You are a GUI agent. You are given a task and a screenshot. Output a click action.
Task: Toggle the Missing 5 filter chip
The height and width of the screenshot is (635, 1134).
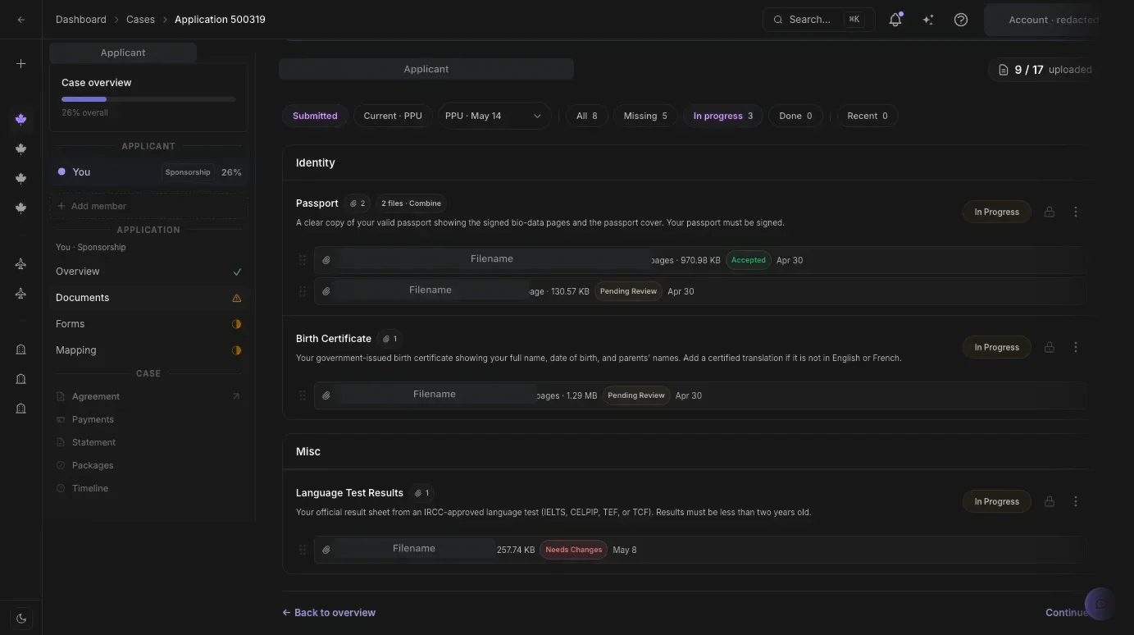tap(645, 116)
